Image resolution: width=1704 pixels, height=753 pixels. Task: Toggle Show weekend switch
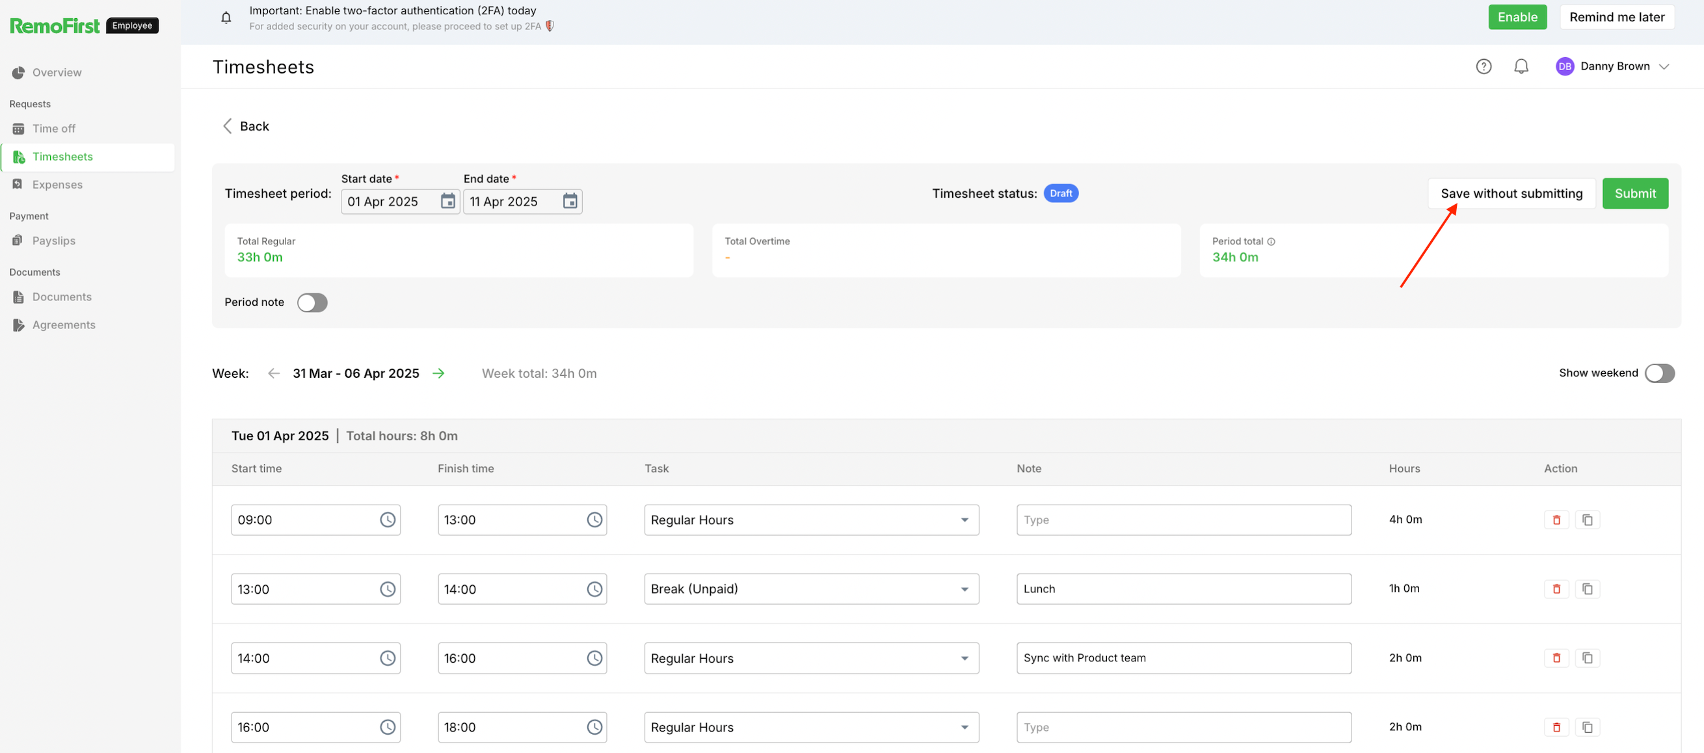tap(1659, 373)
